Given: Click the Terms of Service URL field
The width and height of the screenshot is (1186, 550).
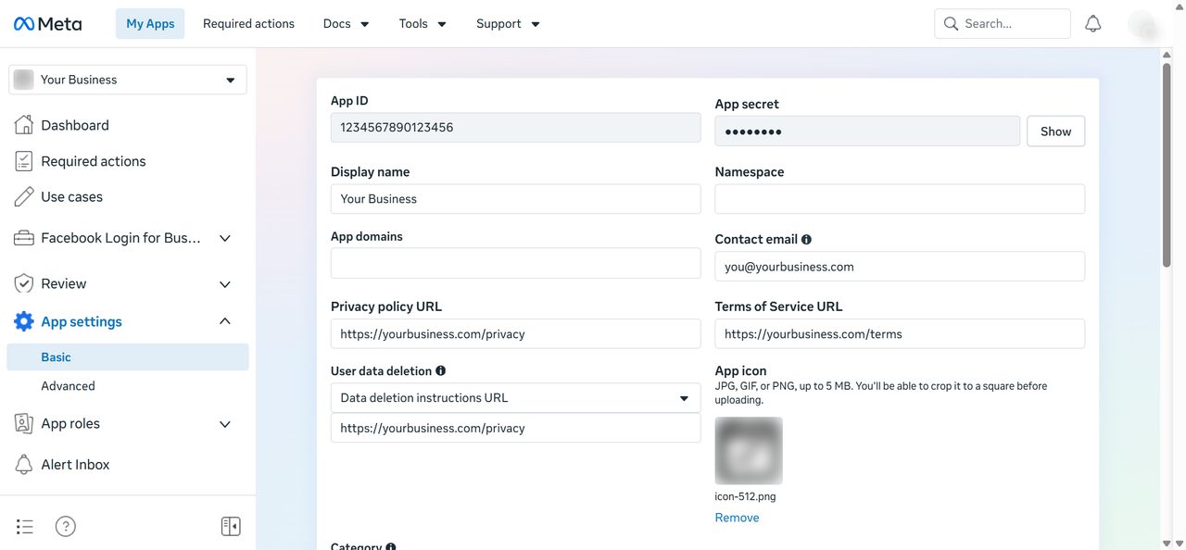Looking at the screenshot, I should (x=900, y=334).
